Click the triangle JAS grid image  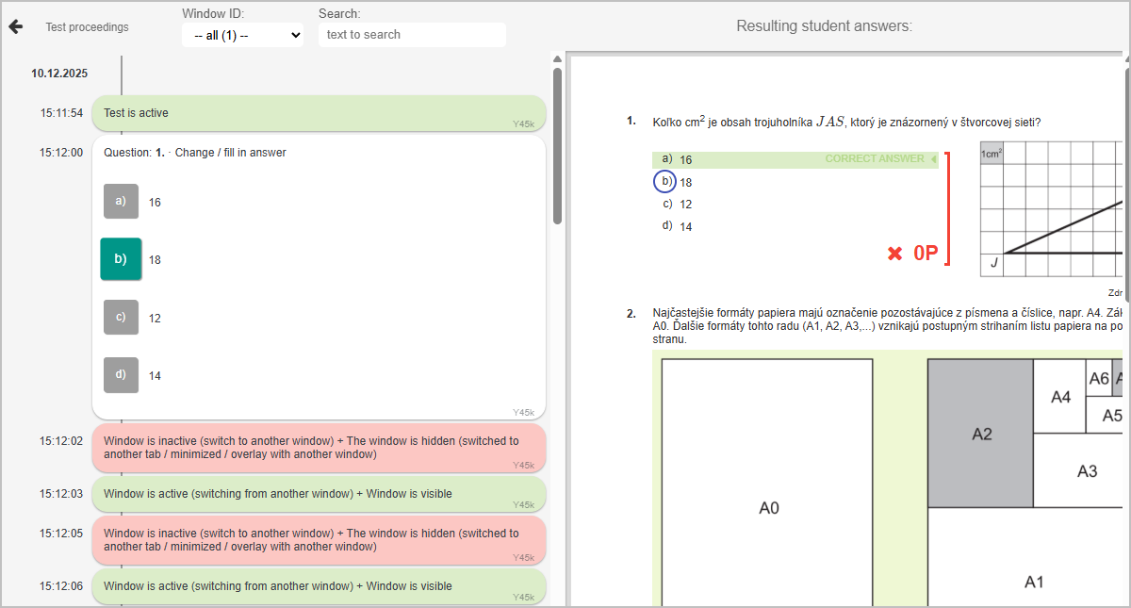[1051, 207]
